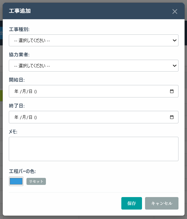Open the calendar picker for 終了日
This screenshot has height=219, width=187.
coord(171,117)
